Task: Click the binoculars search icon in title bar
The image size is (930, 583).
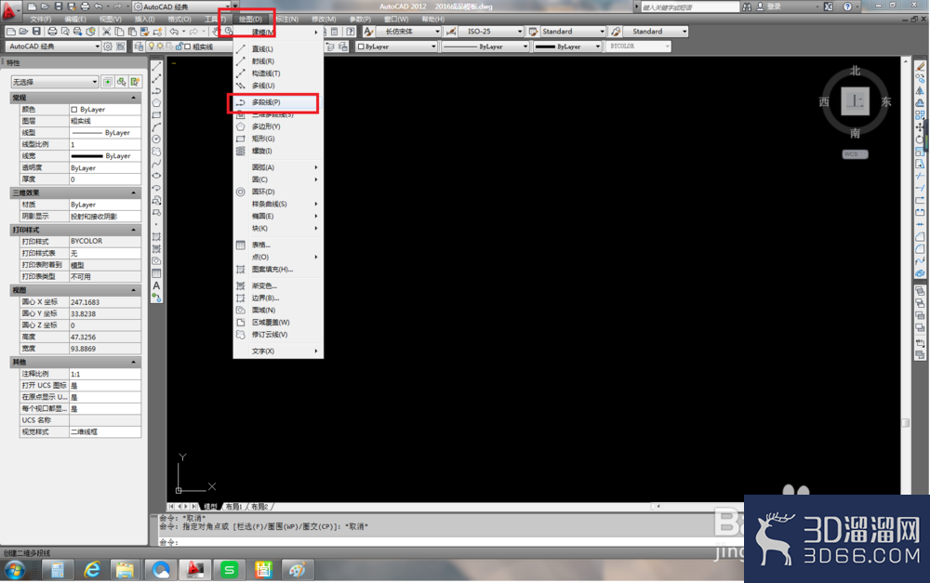Action: click(x=747, y=7)
